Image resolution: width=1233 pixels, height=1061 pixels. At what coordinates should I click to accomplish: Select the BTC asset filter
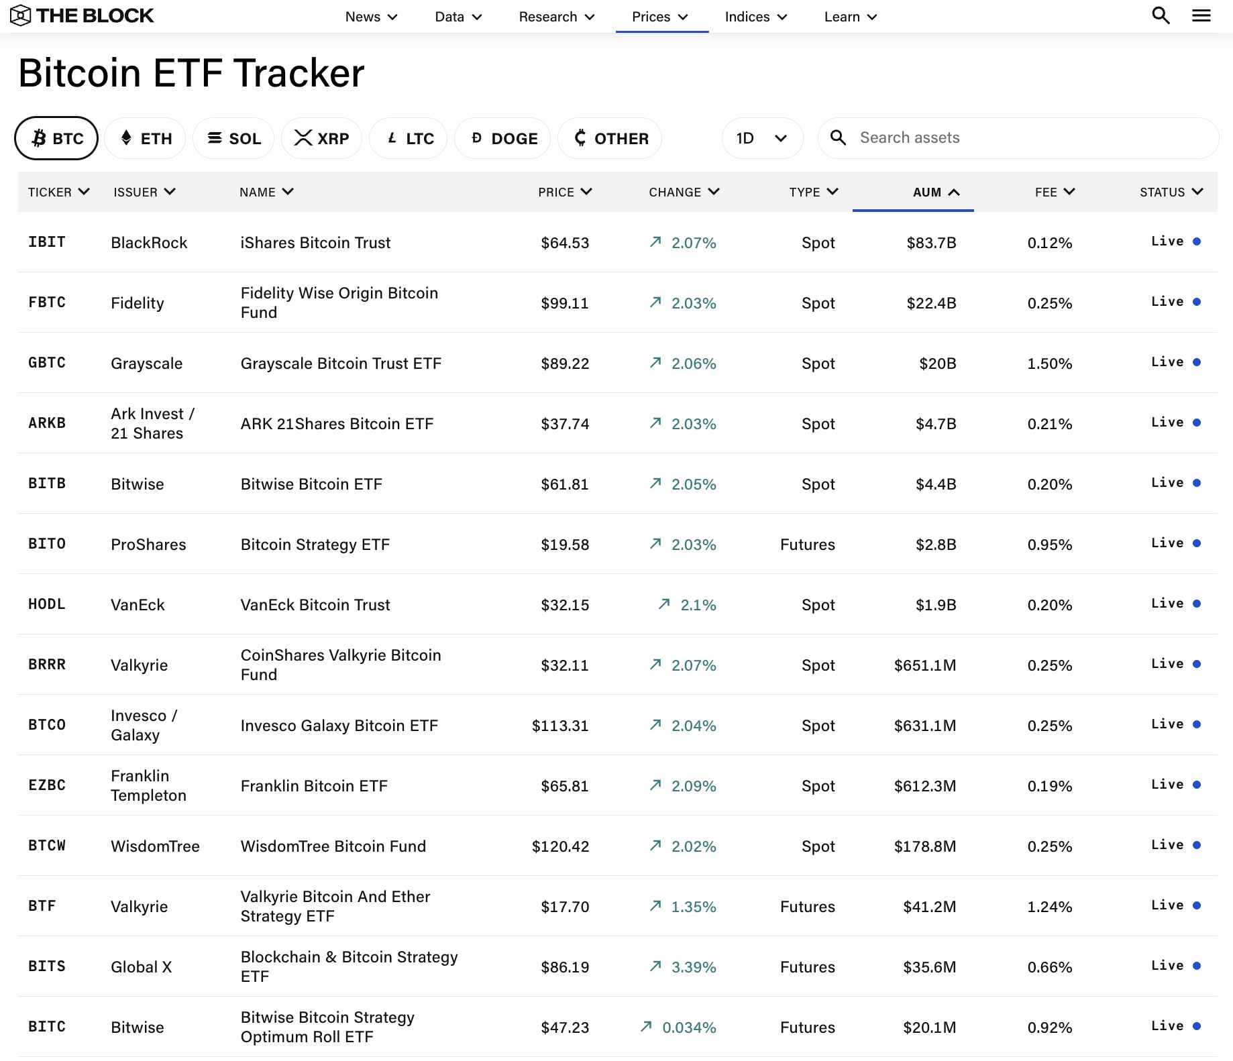[x=56, y=138]
